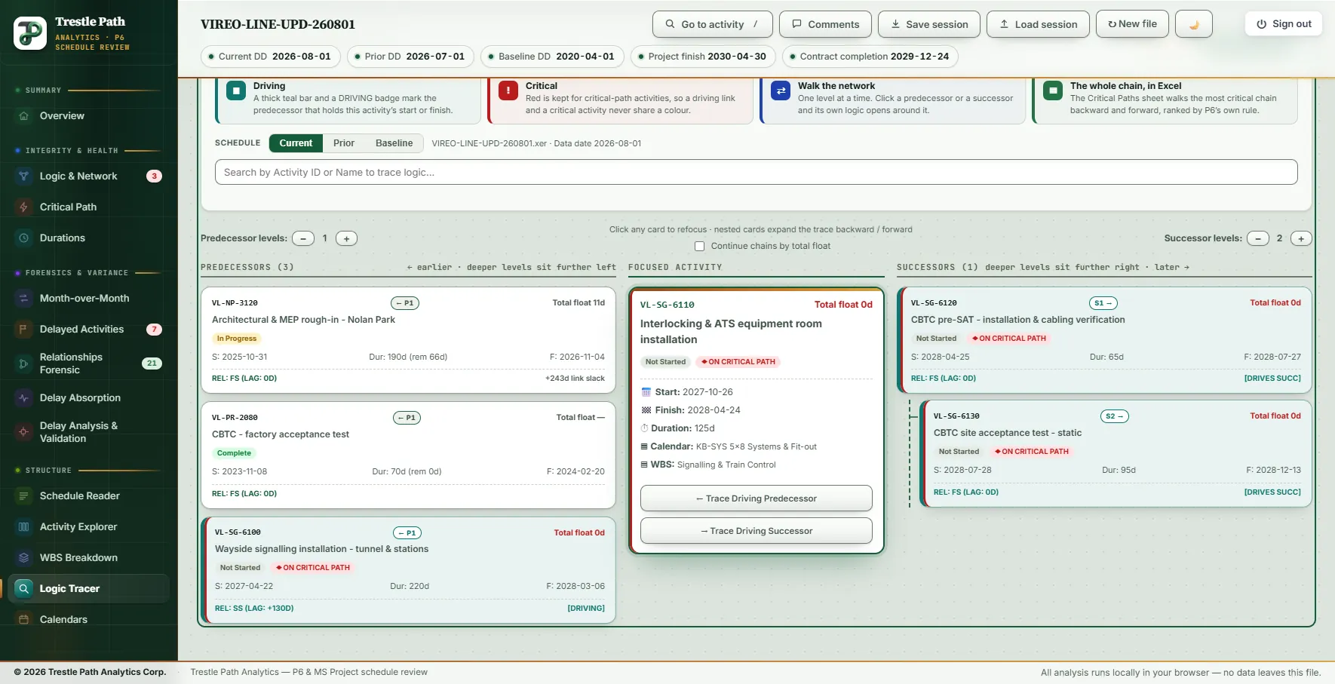
Task: Click the Delay Analysis & Validation icon
Action: (23, 432)
